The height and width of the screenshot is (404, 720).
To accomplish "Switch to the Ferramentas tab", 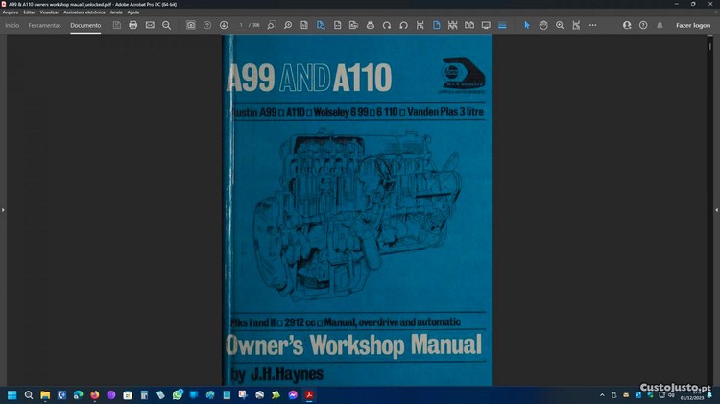I will (44, 25).
